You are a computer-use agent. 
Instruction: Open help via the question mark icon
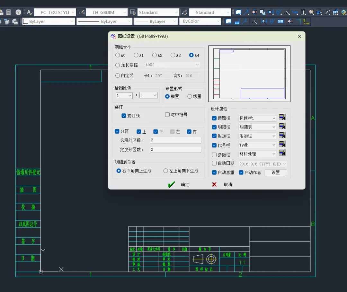point(18,13)
